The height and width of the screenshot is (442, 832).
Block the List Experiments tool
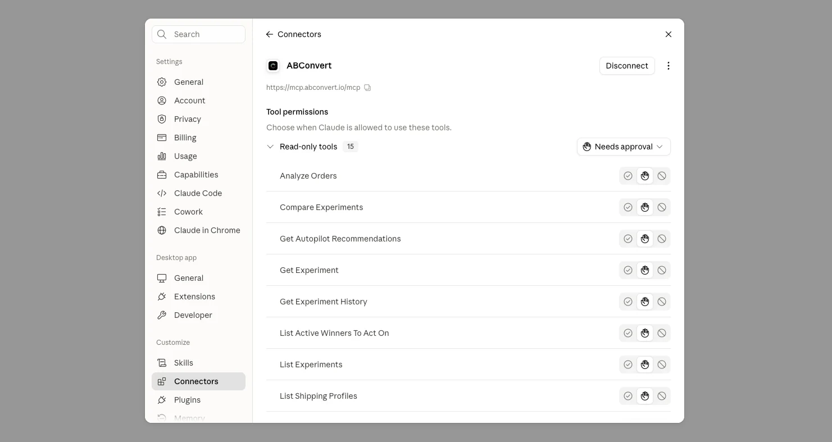tap(662, 364)
